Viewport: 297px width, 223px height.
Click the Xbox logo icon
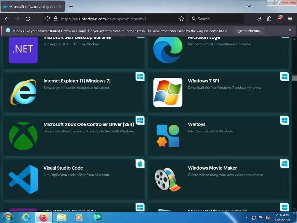(x=23, y=136)
